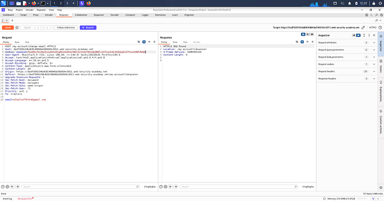This screenshot has width=384, height=201.
Task: Open the Project menu
Action: (x=19, y=10)
